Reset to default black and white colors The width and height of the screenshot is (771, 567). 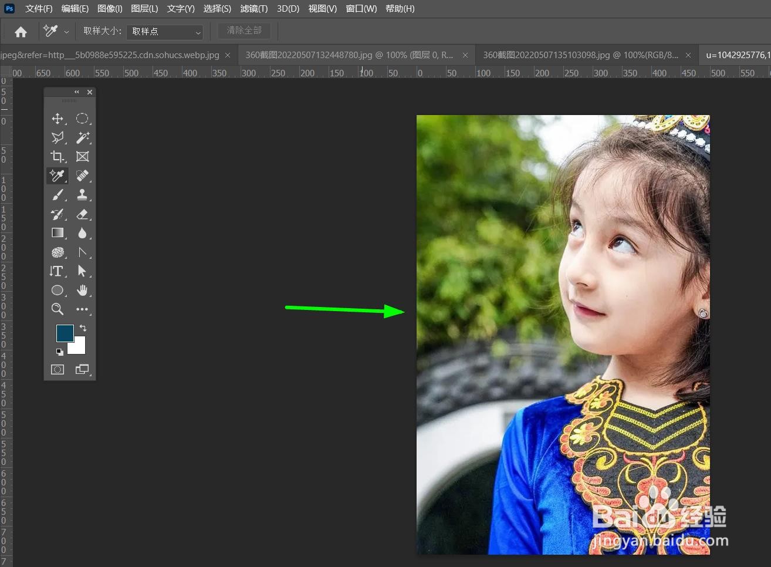pyautogui.click(x=59, y=352)
